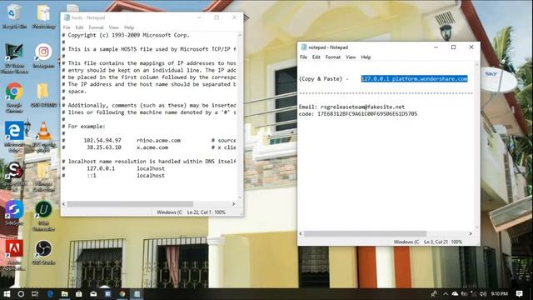The height and width of the screenshot is (300, 533).
Task: Minimize the notepad - Notepad window
Action: pyautogui.click(x=436, y=47)
